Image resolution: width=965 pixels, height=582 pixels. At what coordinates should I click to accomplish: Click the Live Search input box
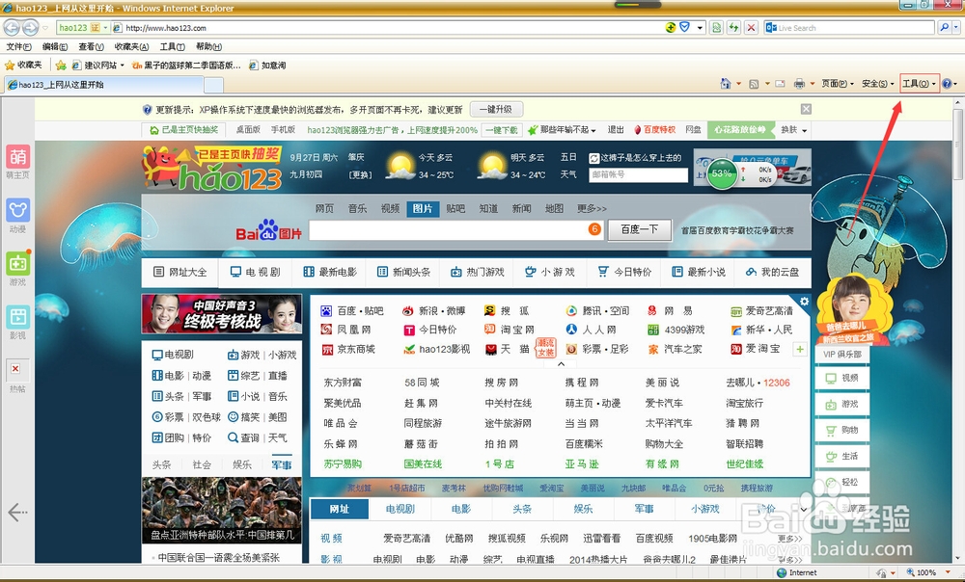pos(849,28)
